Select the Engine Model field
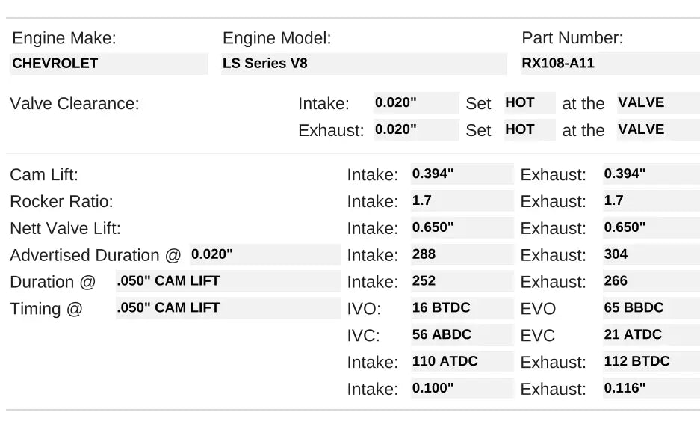Screen dimensions: 700x439 pos(364,64)
